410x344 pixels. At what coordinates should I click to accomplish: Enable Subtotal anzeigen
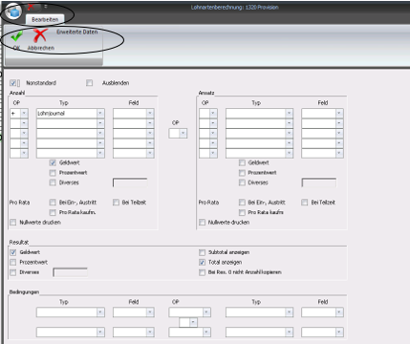(x=202, y=252)
